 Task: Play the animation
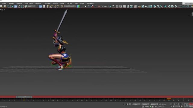[x=176, y=104]
